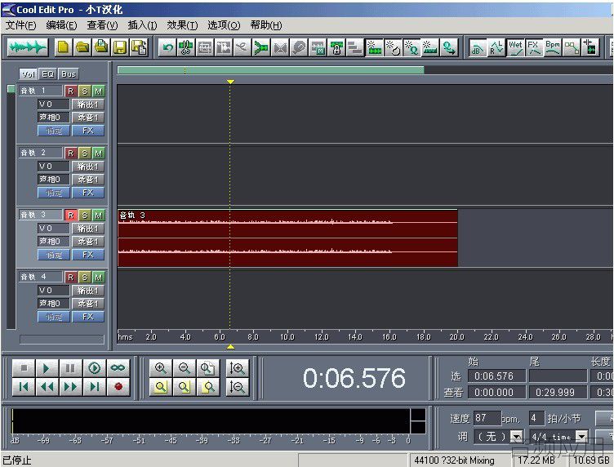Click the green horizontal view range bar
This screenshot has width=614, height=467.
(270, 70)
